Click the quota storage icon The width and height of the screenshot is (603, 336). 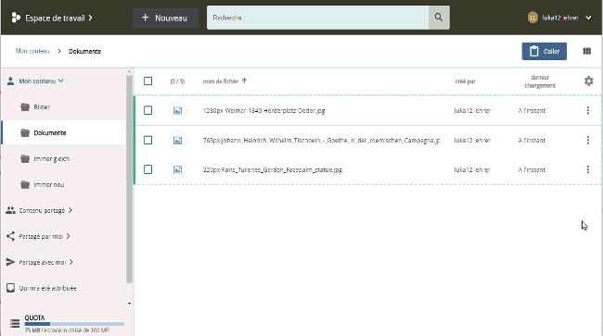[x=15, y=323]
